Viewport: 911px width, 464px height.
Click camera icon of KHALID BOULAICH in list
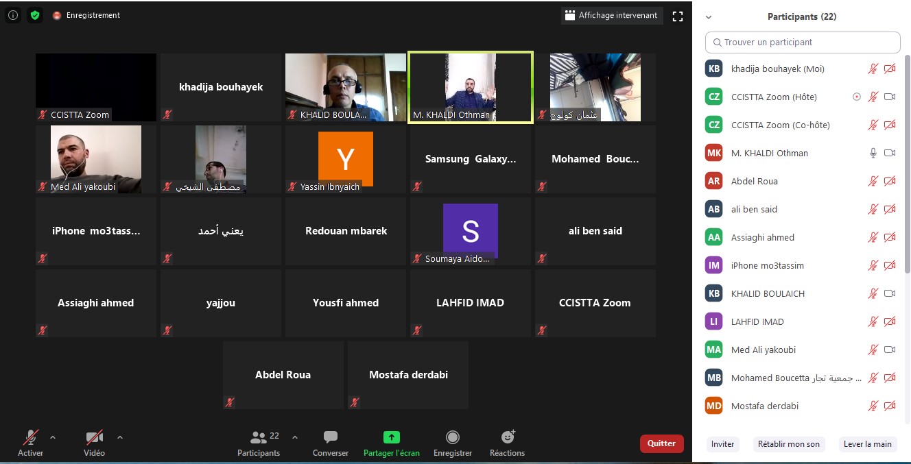tap(890, 293)
